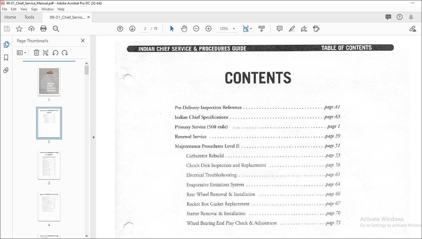
Task: Open the Window menu
Action: pos(48,9)
